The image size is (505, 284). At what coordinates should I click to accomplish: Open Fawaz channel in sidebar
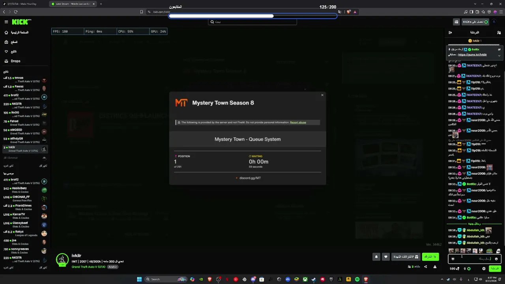tap(25, 88)
